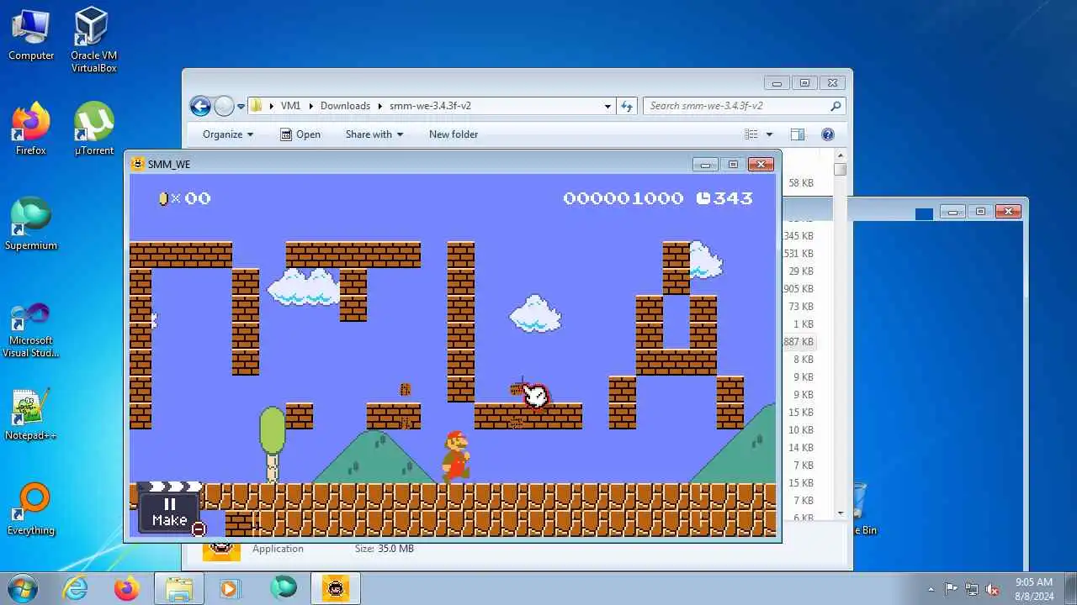
Task: Open the Organize menu
Action: pyautogui.click(x=228, y=134)
